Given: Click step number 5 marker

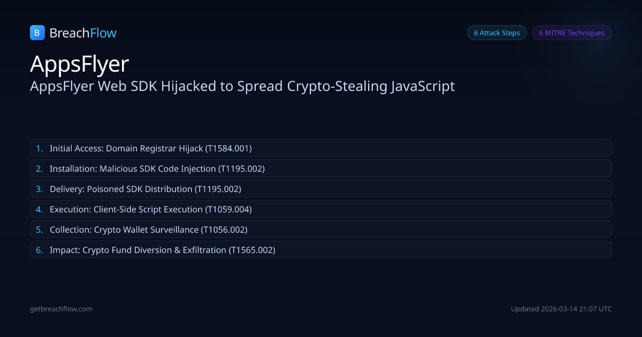Looking at the screenshot, I should click(x=39, y=229).
